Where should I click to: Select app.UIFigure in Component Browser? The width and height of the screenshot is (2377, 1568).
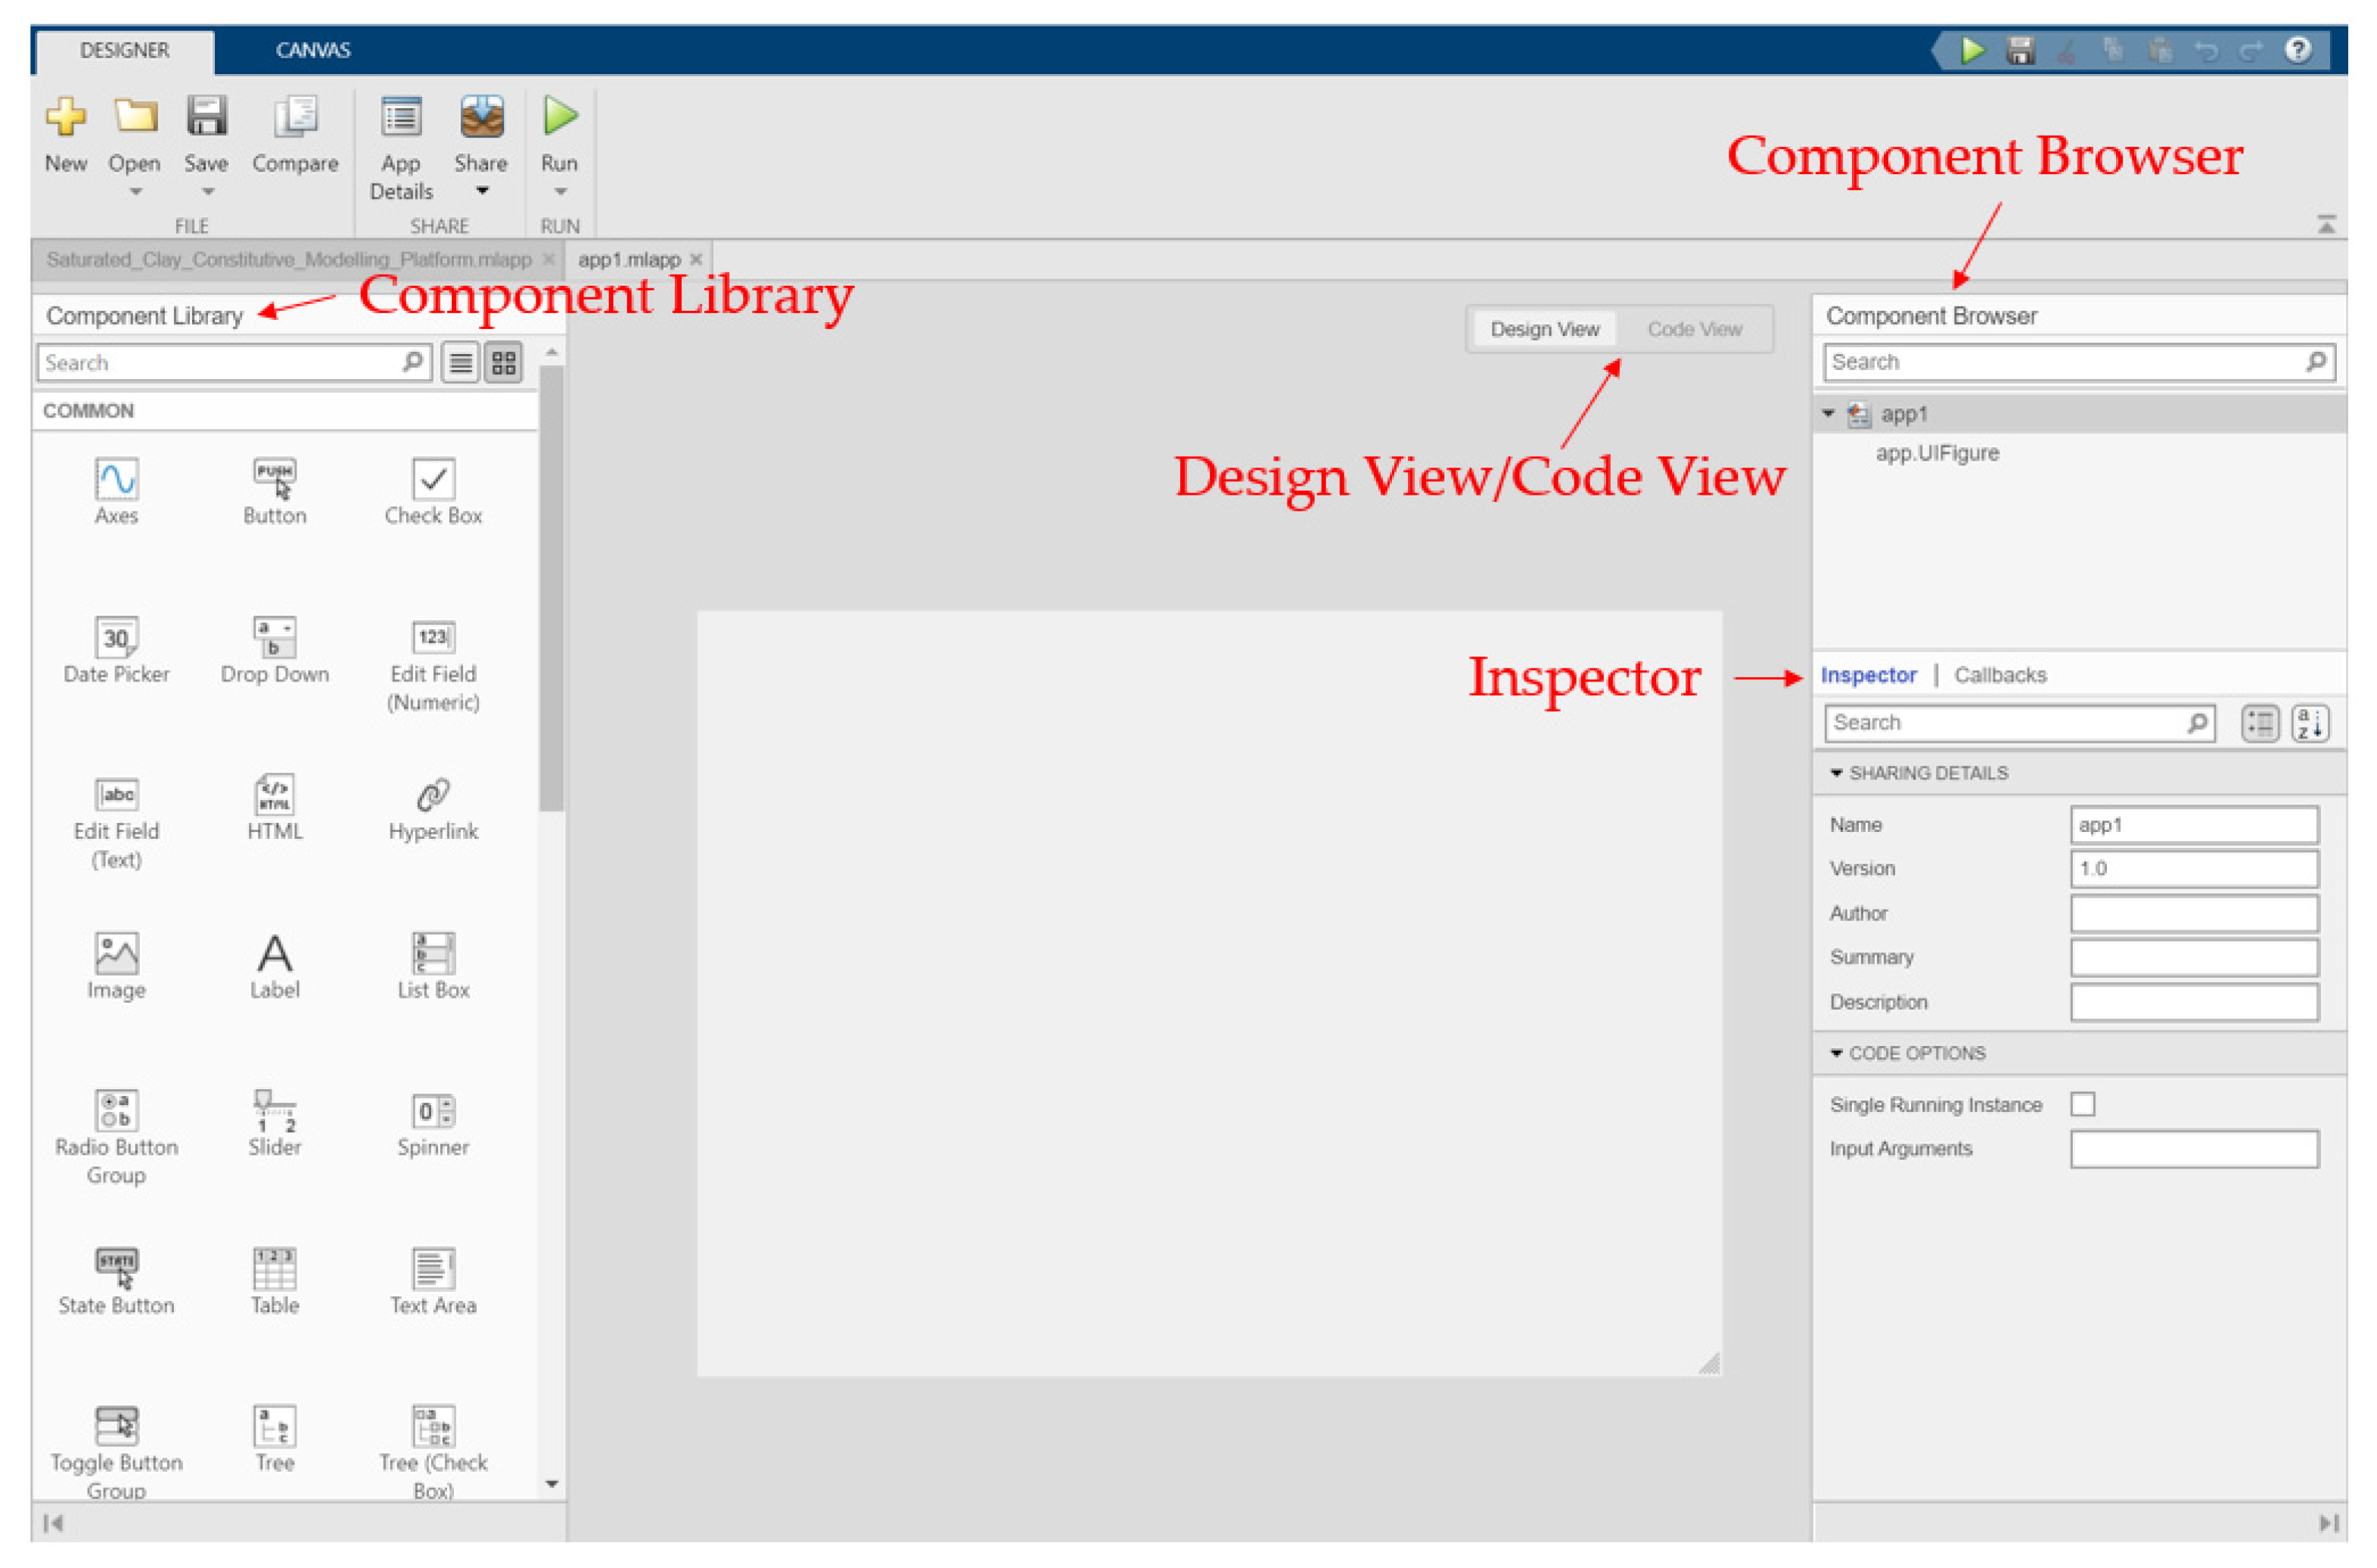tap(1937, 453)
